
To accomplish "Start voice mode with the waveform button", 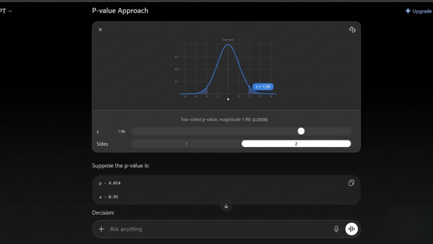I will [352, 229].
